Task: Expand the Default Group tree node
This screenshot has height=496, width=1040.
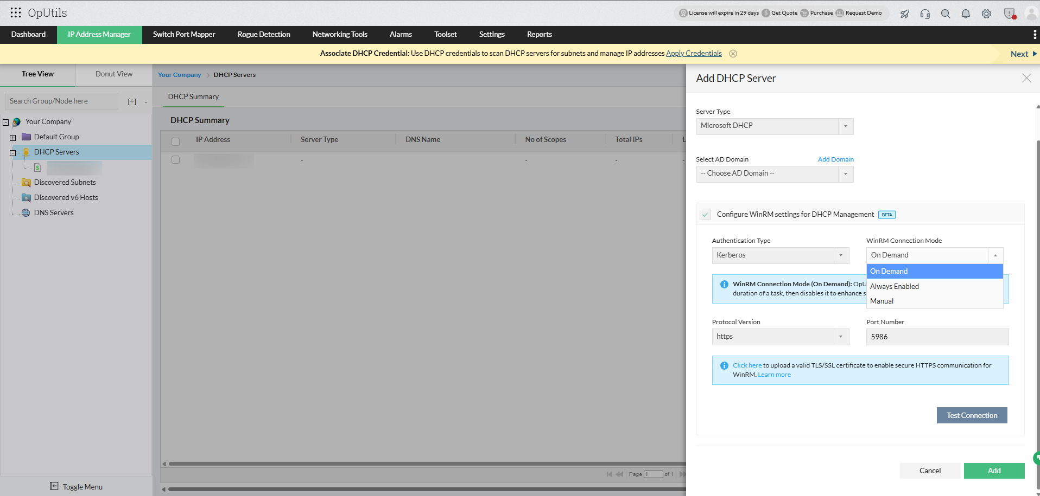Action: pos(12,138)
